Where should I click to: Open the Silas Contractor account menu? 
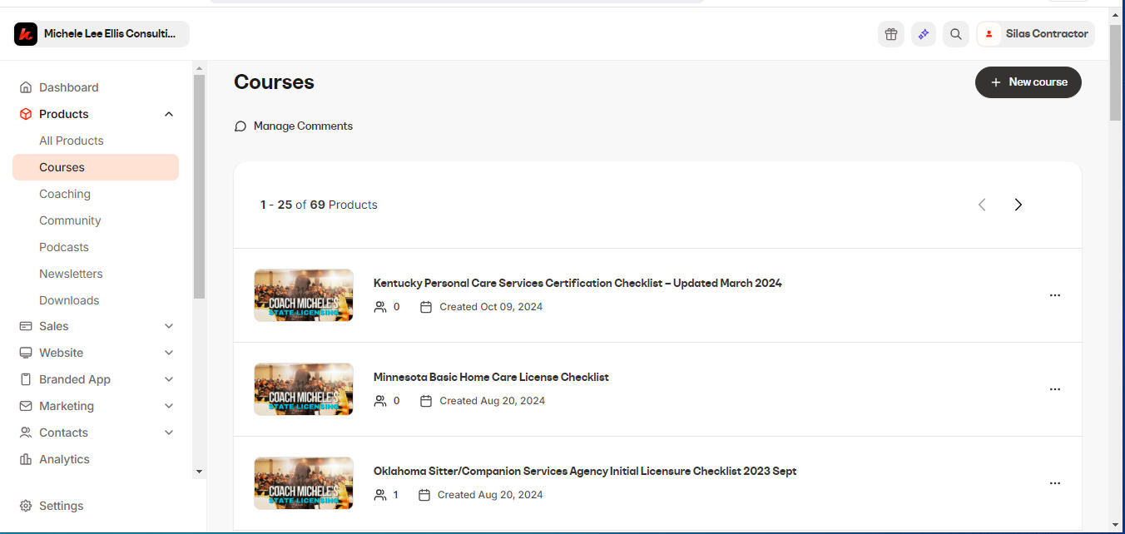pos(1036,34)
